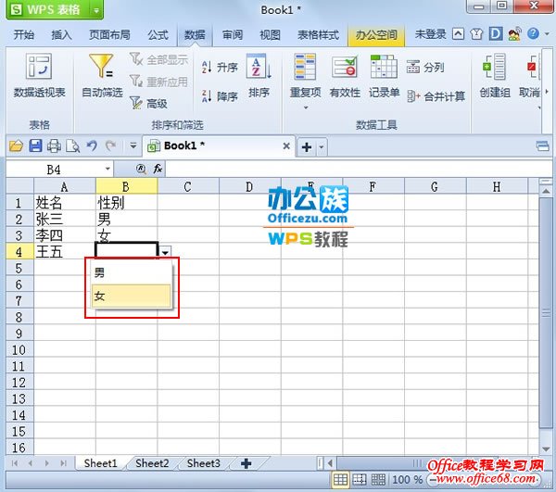The image size is (556, 492).
Task: Switch to Sheet3 tab
Action: pos(203,463)
